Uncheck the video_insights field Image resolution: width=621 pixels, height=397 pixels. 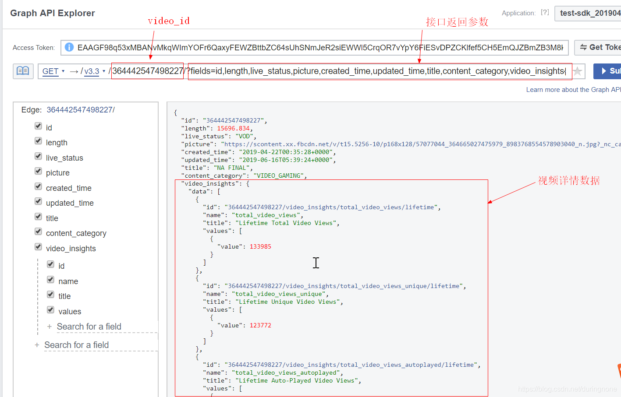pyautogui.click(x=38, y=247)
